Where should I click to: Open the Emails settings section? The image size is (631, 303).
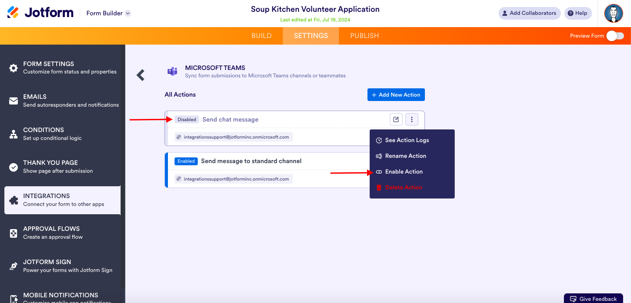62,101
